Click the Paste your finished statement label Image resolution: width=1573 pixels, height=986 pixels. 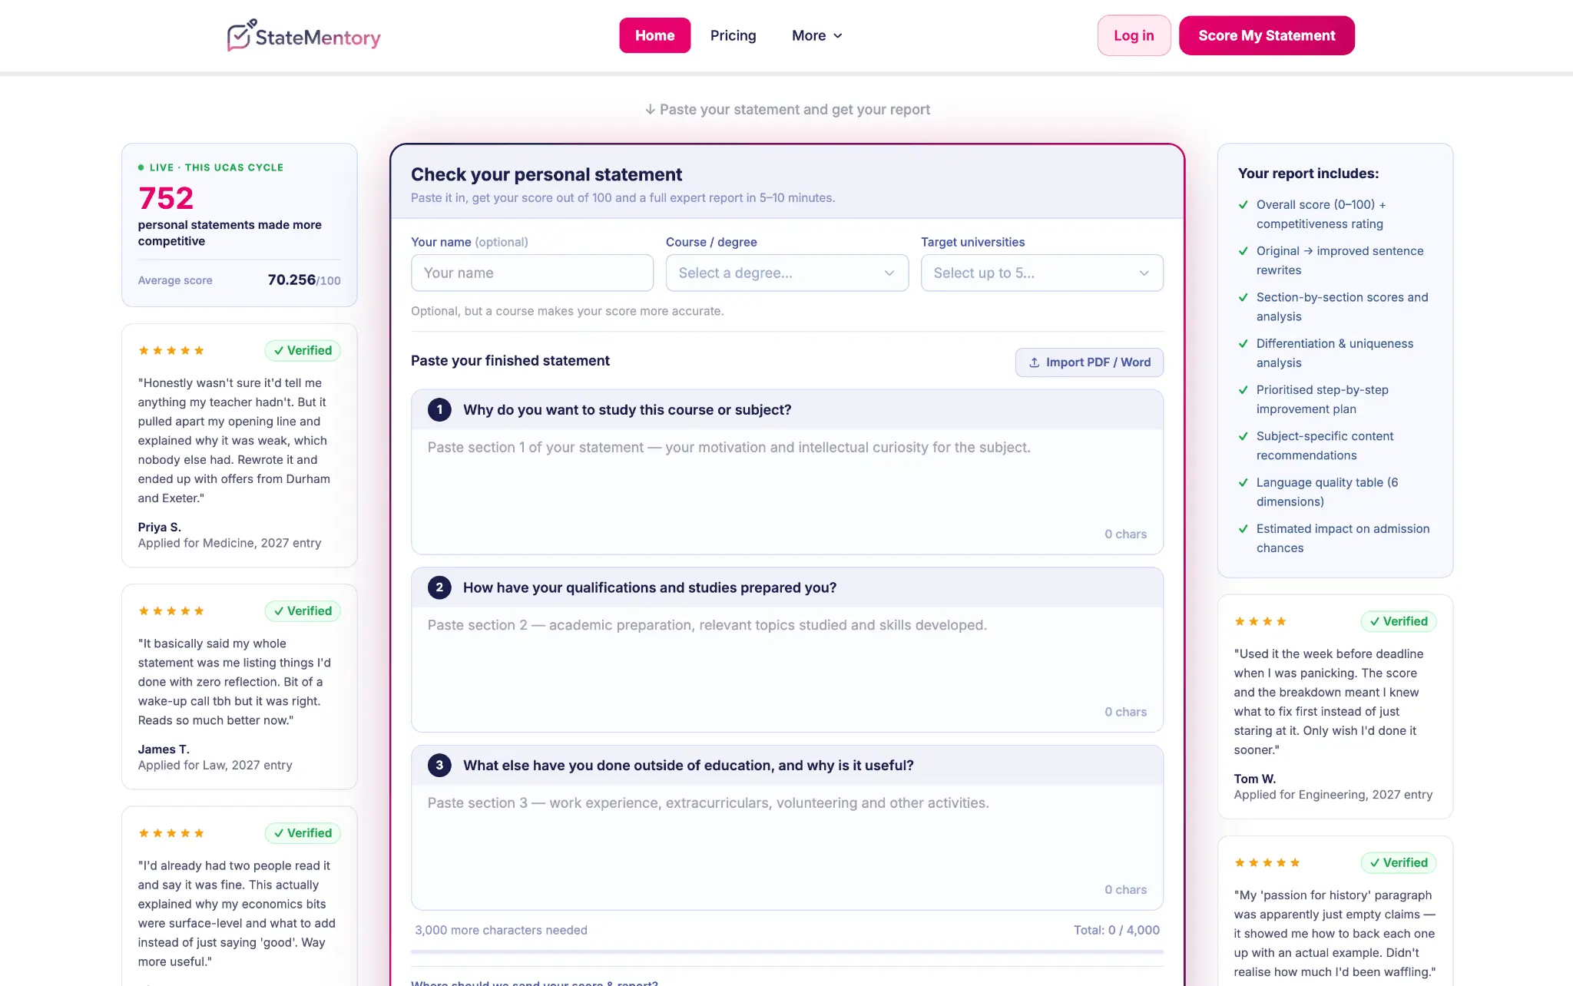pos(510,361)
